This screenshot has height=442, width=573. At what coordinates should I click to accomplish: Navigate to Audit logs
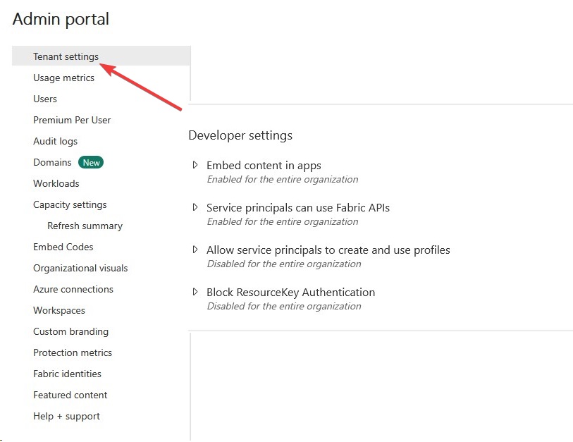[x=55, y=141]
